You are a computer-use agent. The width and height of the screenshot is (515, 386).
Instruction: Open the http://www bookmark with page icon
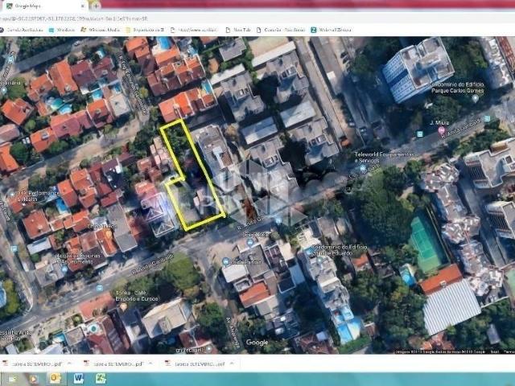[x=194, y=30]
